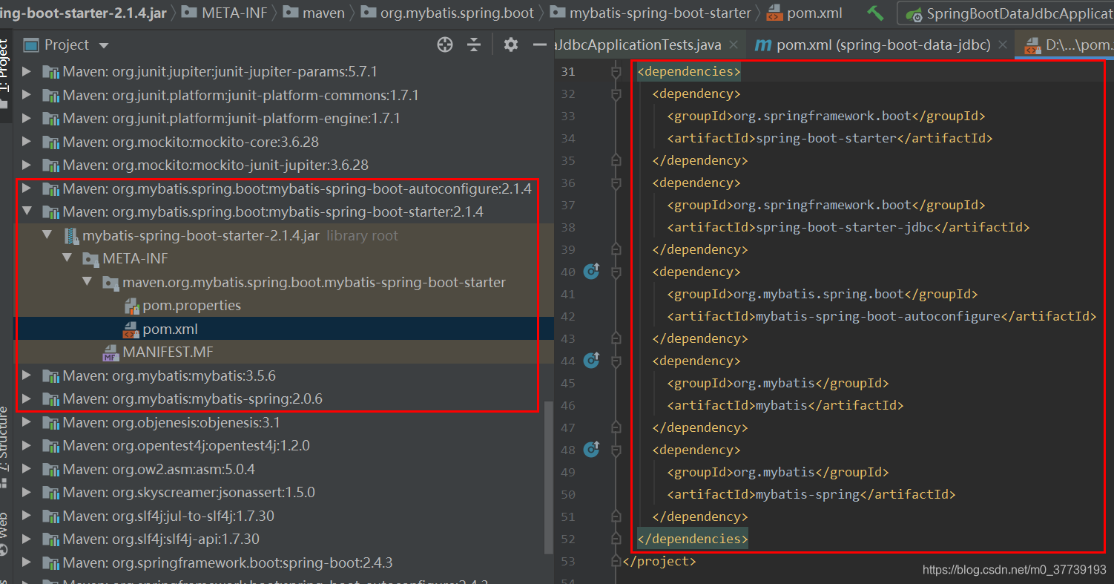Click fold end marker at line 35
Screen dimensions: 1114x584
[616, 160]
